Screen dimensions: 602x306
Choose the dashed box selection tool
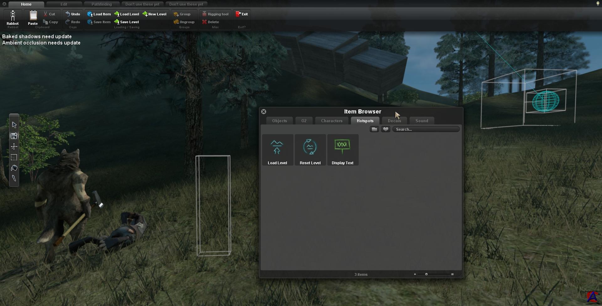(14, 157)
